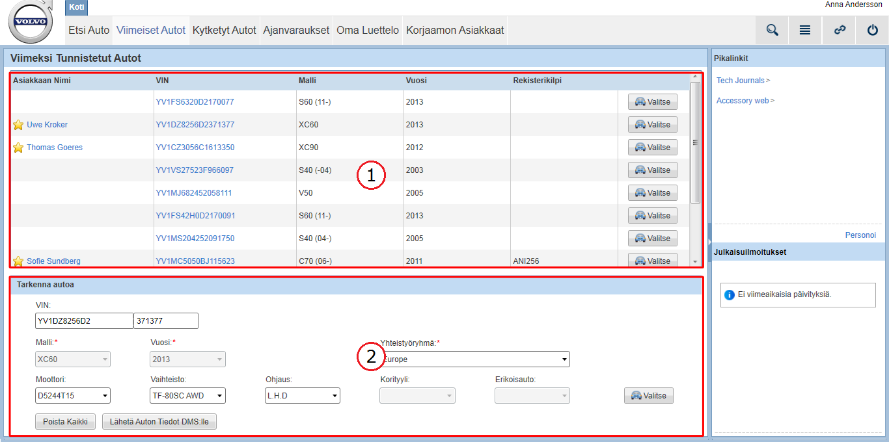Open customer link Uwe Kroker

pos(47,125)
